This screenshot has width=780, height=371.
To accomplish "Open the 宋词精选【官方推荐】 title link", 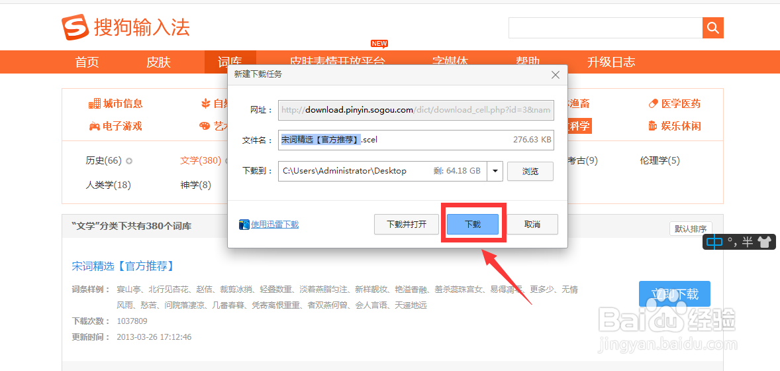I will (x=123, y=266).
